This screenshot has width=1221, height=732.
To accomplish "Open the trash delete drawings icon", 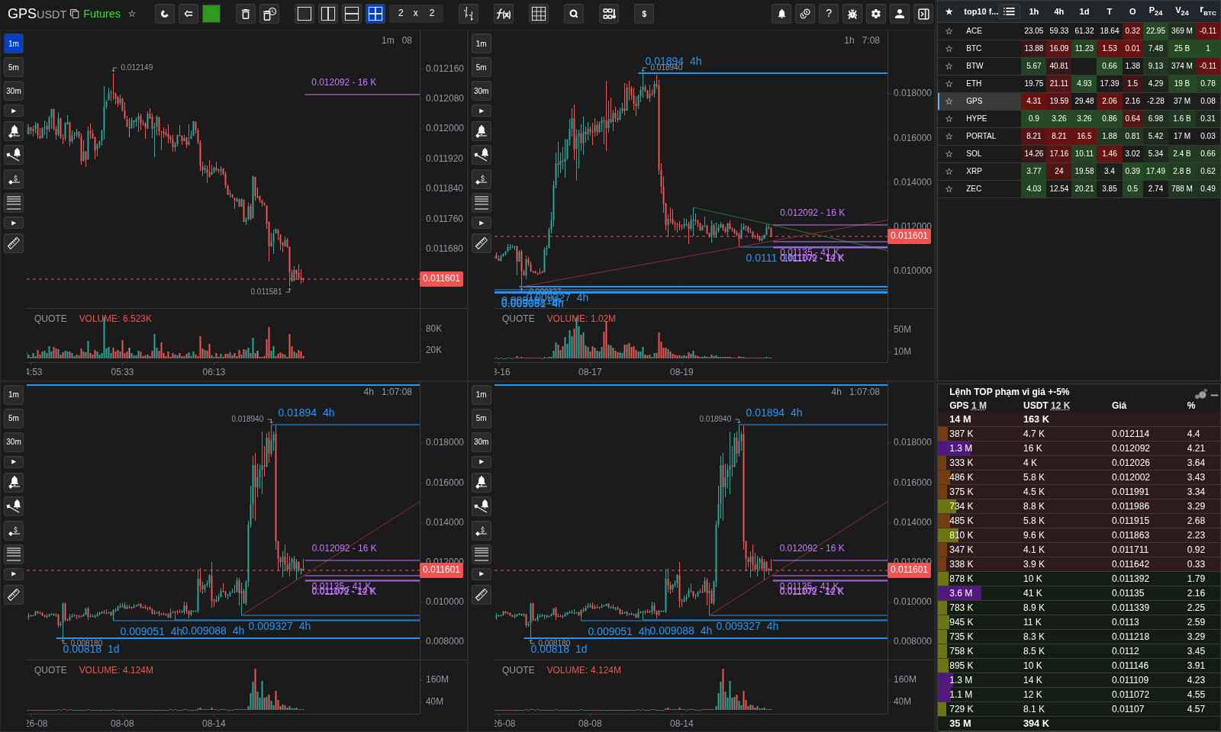I will [246, 14].
